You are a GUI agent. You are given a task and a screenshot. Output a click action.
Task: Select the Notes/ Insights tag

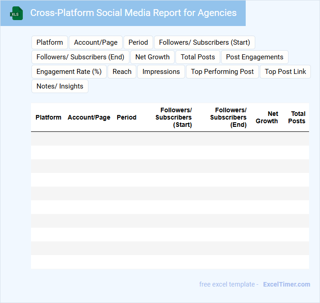pyautogui.click(x=60, y=86)
